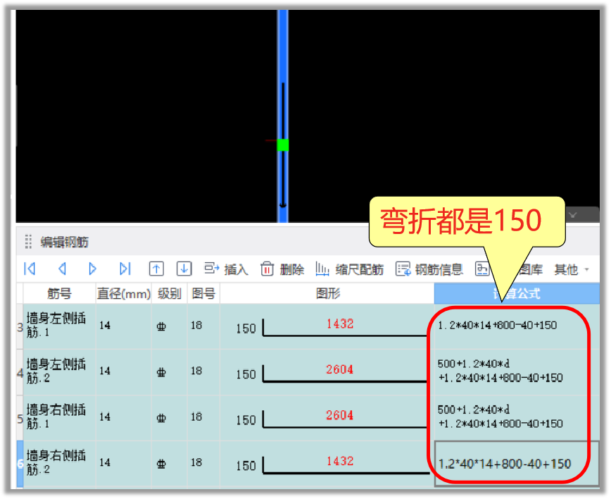Click the 插入 insert button
Image resolution: width=611 pixels, height=499 pixels.
[x=227, y=269]
